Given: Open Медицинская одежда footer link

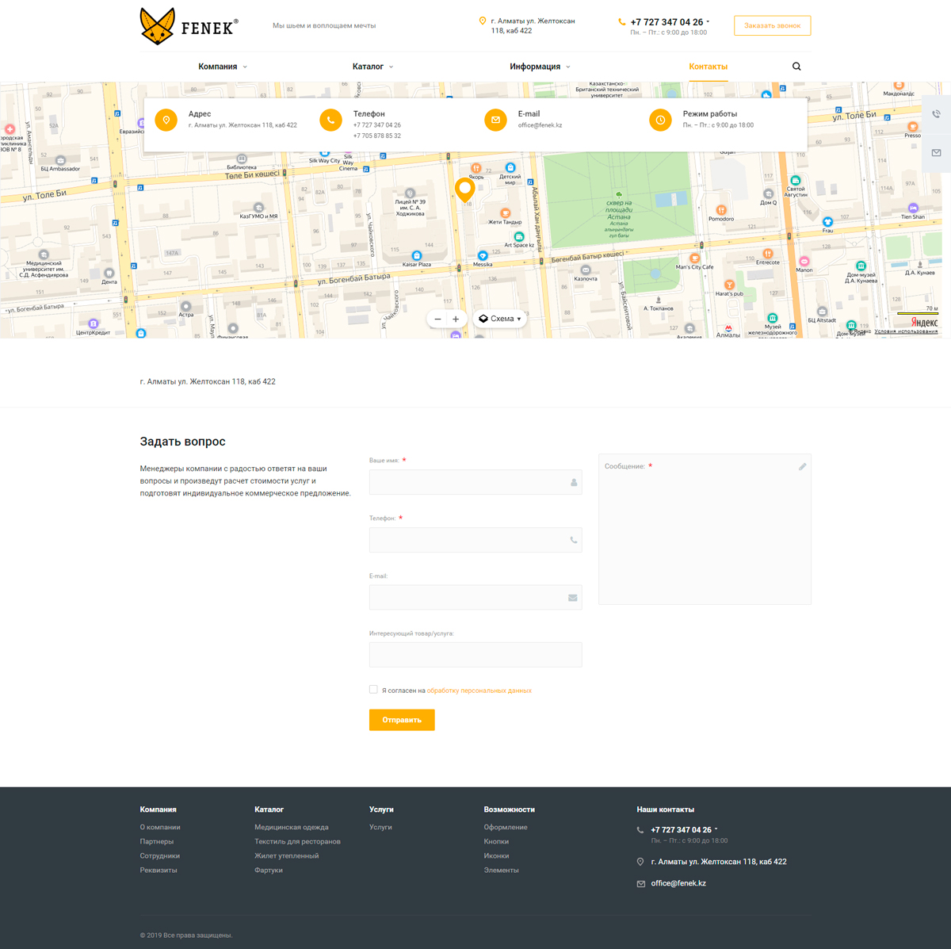Looking at the screenshot, I should tap(291, 827).
